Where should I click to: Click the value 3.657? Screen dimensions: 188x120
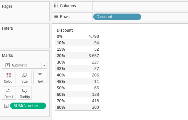pos(94,56)
